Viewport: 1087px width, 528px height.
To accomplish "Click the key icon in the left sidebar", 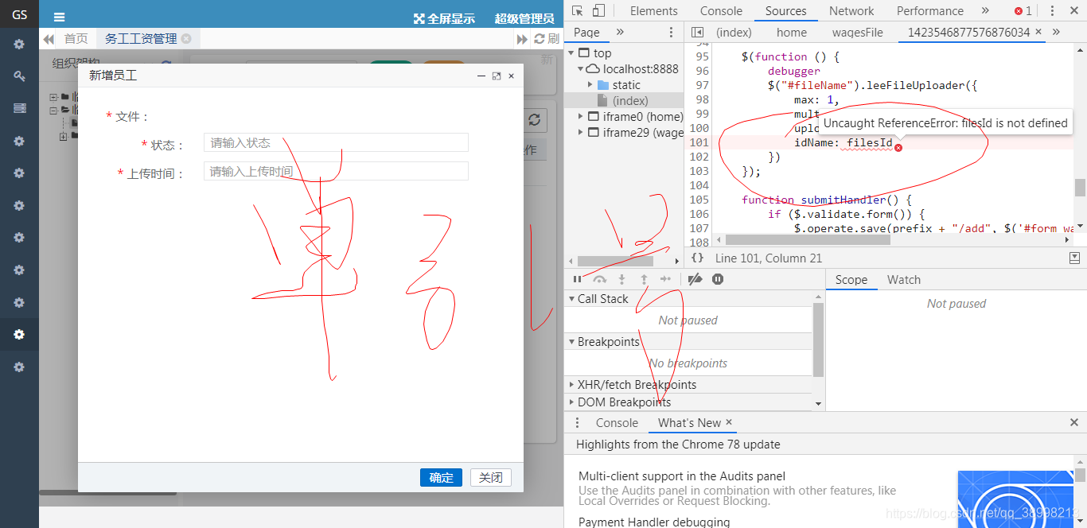I will pyautogui.click(x=19, y=76).
